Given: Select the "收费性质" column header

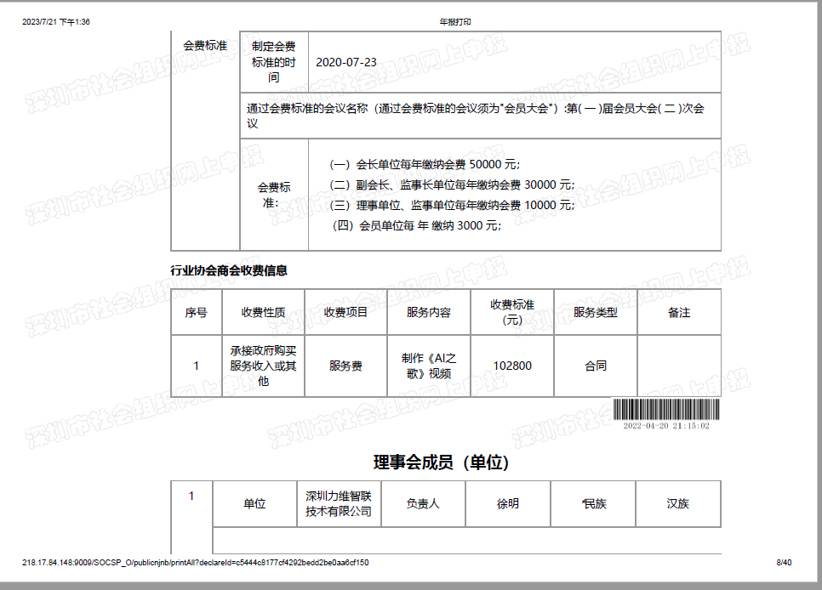Looking at the screenshot, I should coord(263,312).
